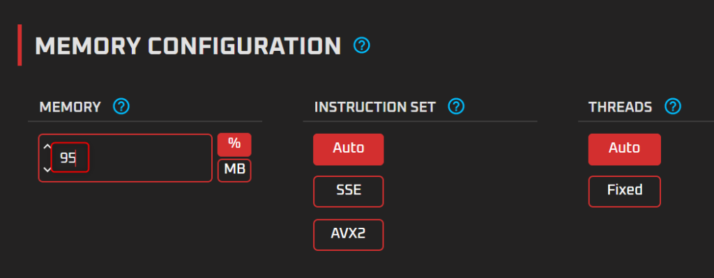Select Auto under Instruction Set
714x278 pixels.
pyautogui.click(x=349, y=149)
